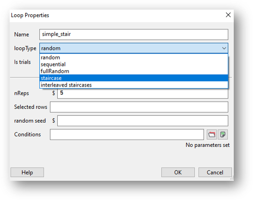The width and height of the screenshot is (253, 200).
Task: Collapse the loopType dropdown via its chevron
Action: coord(224,48)
